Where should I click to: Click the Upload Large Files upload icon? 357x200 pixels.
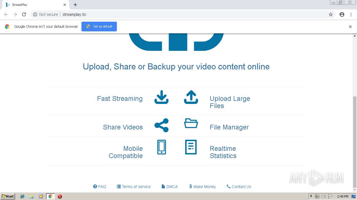(x=191, y=97)
